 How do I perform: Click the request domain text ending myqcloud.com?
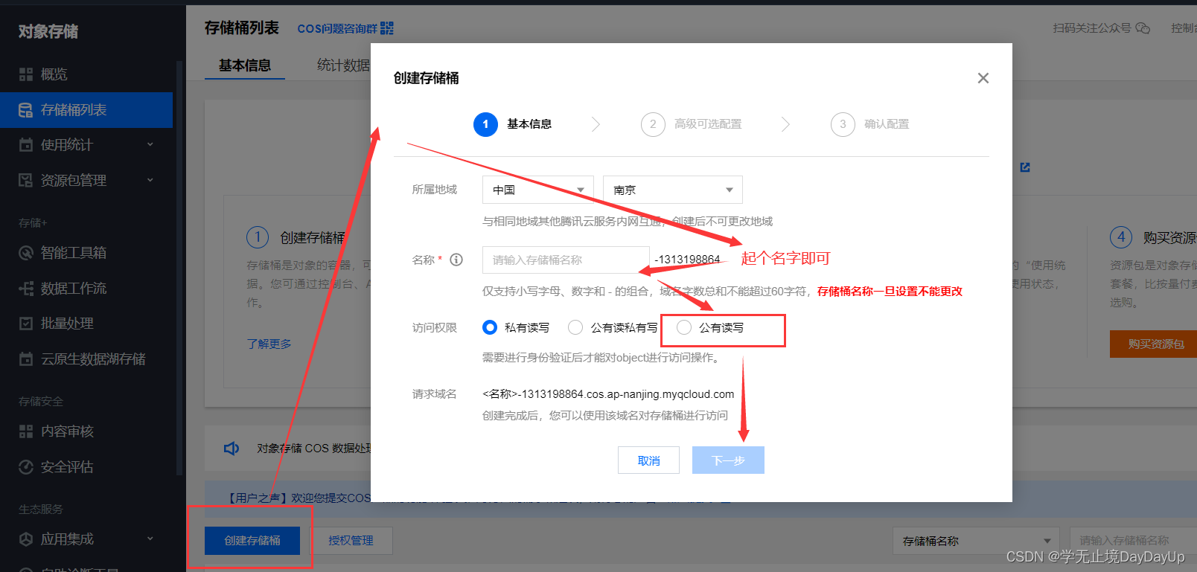pos(608,394)
